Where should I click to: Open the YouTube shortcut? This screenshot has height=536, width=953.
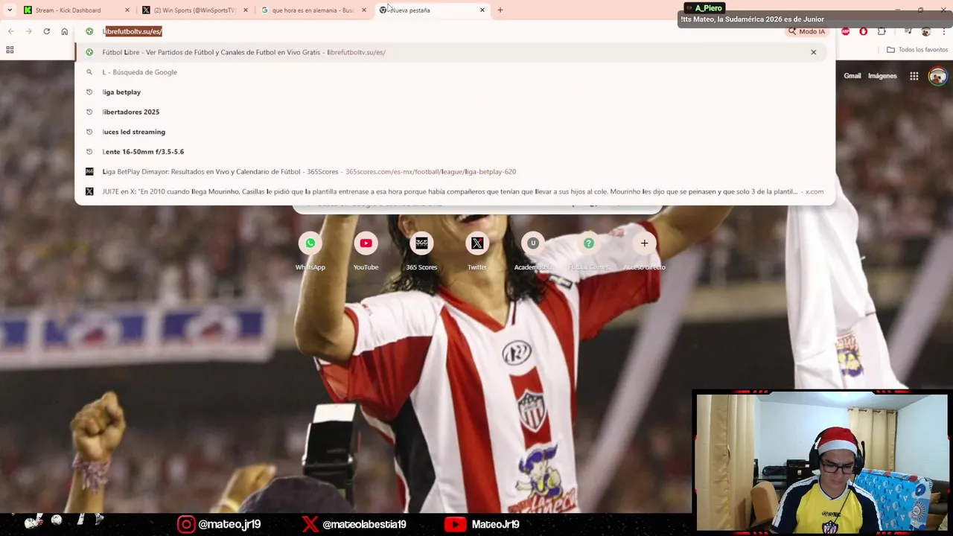(366, 252)
